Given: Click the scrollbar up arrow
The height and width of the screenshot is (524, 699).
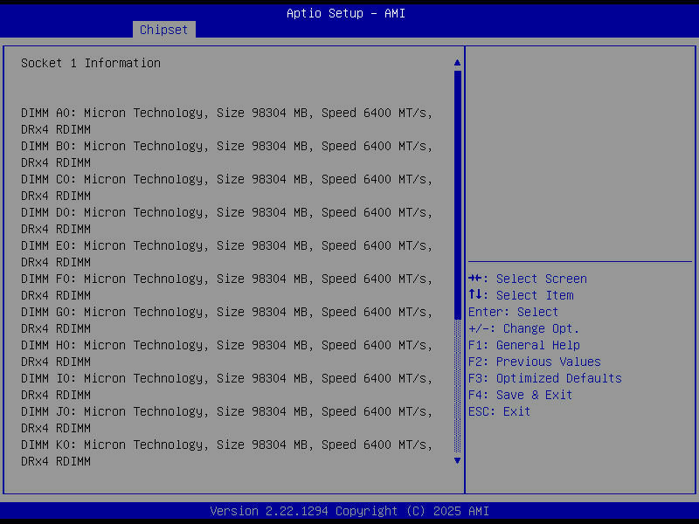Looking at the screenshot, I should 456,62.
